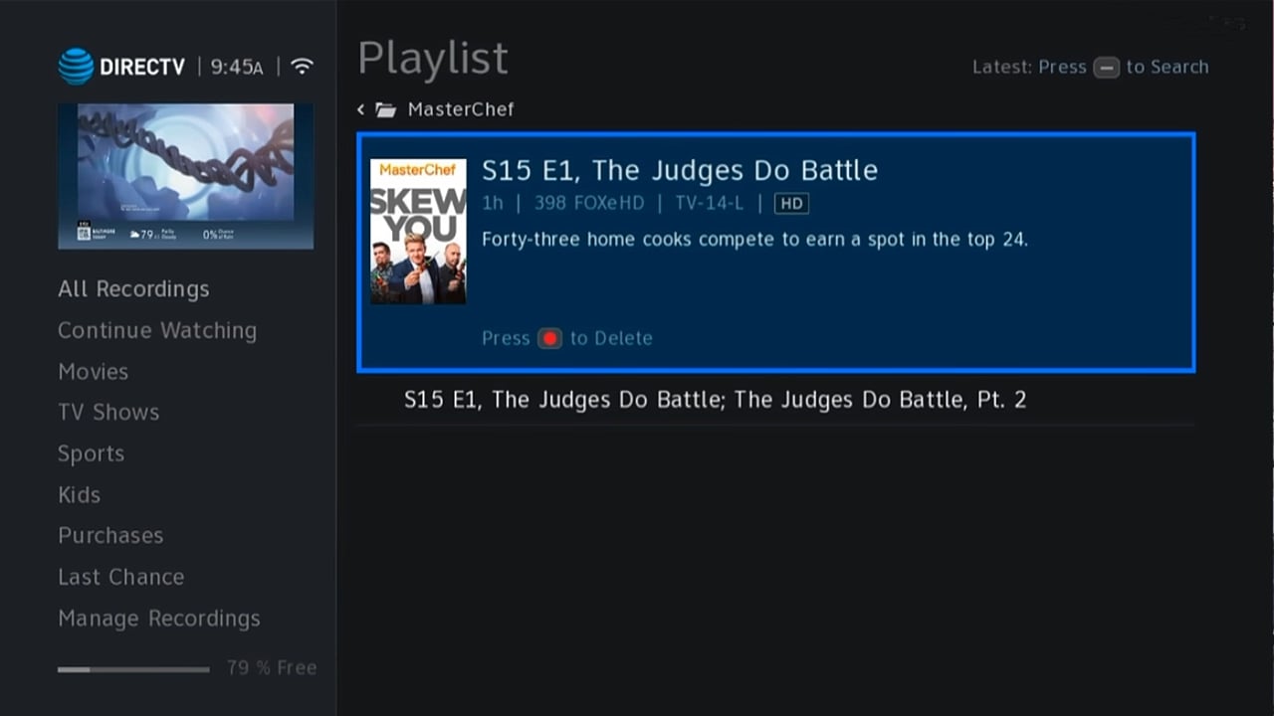Open Manage Recordings option
Viewport: 1274px width, 716px height.
[x=159, y=619]
